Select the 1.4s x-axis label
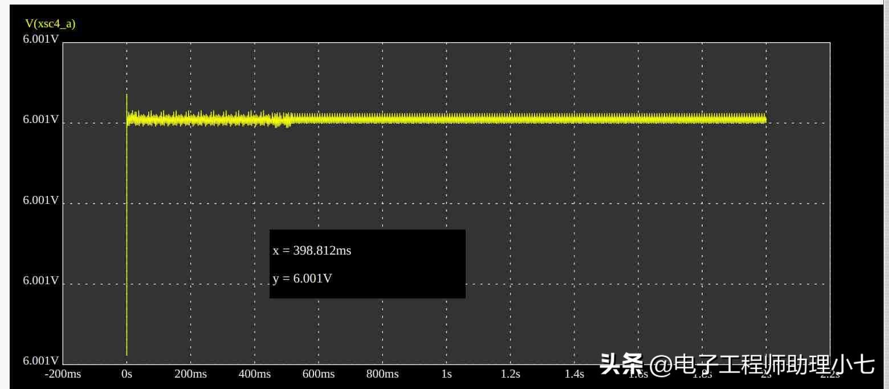The height and width of the screenshot is (389, 889). [574, 374]
